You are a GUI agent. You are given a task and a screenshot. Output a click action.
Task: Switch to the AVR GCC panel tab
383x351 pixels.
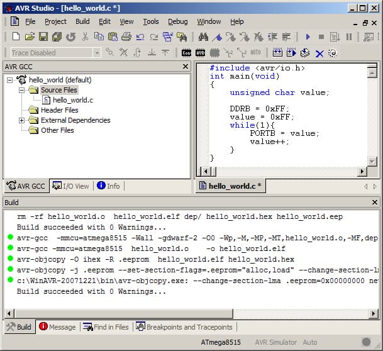(26, 186)
